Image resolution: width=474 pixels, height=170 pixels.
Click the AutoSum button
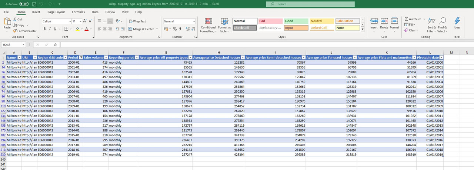point(413,19)
